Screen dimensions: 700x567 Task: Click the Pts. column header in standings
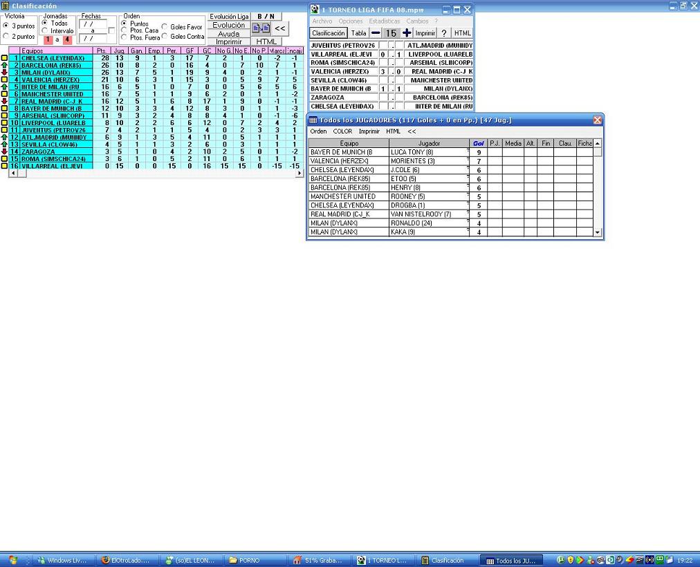point(102,51)
